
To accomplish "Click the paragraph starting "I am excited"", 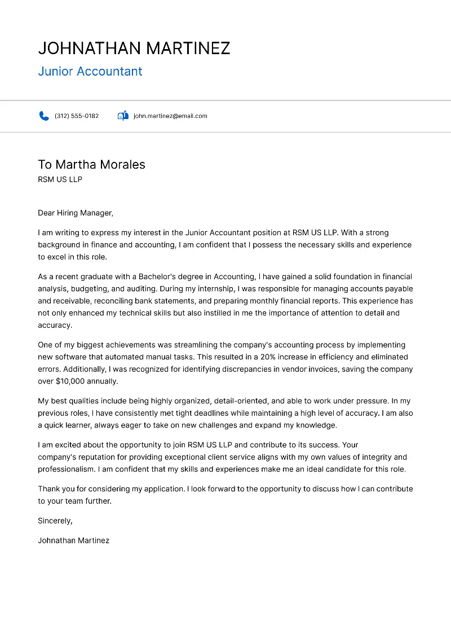I will (224, 457).
